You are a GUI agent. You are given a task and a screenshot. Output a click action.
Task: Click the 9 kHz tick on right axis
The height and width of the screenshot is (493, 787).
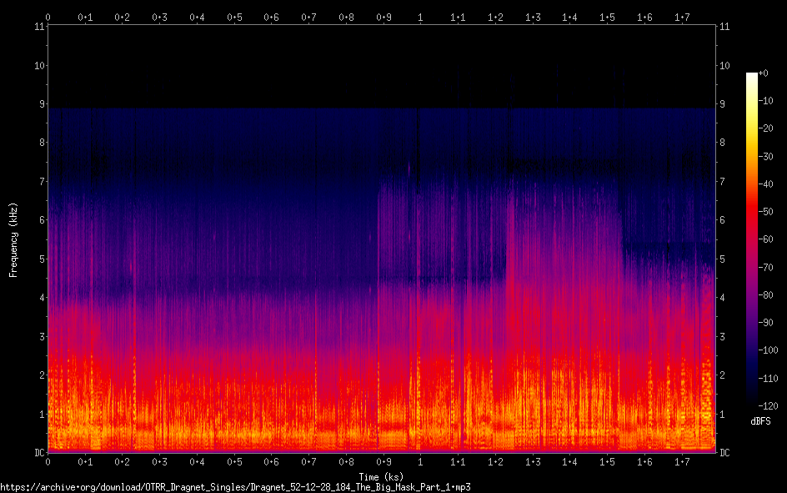(x=723, y=104)
